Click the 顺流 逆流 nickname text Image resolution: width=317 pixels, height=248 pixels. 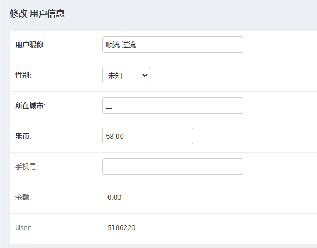coord(121,45)
